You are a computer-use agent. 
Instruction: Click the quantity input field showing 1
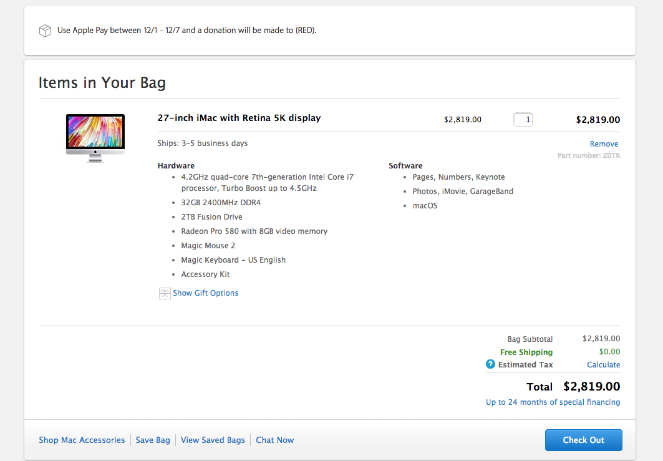point(523,120)
